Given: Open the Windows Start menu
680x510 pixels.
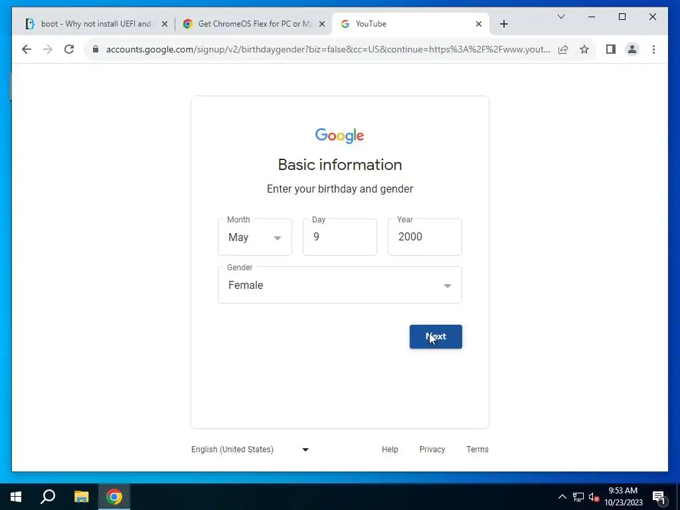Looking at the screenshot, I should pos(16,497).
